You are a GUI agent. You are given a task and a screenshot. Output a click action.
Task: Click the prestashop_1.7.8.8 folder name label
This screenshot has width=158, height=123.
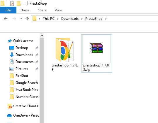click(x=65, y=67)
